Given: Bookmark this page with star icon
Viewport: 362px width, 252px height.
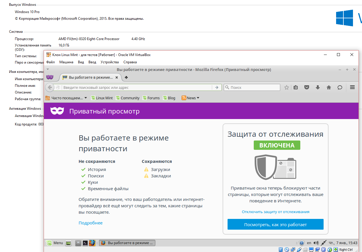Looking at the screenshot, I should tap(287, 87).
